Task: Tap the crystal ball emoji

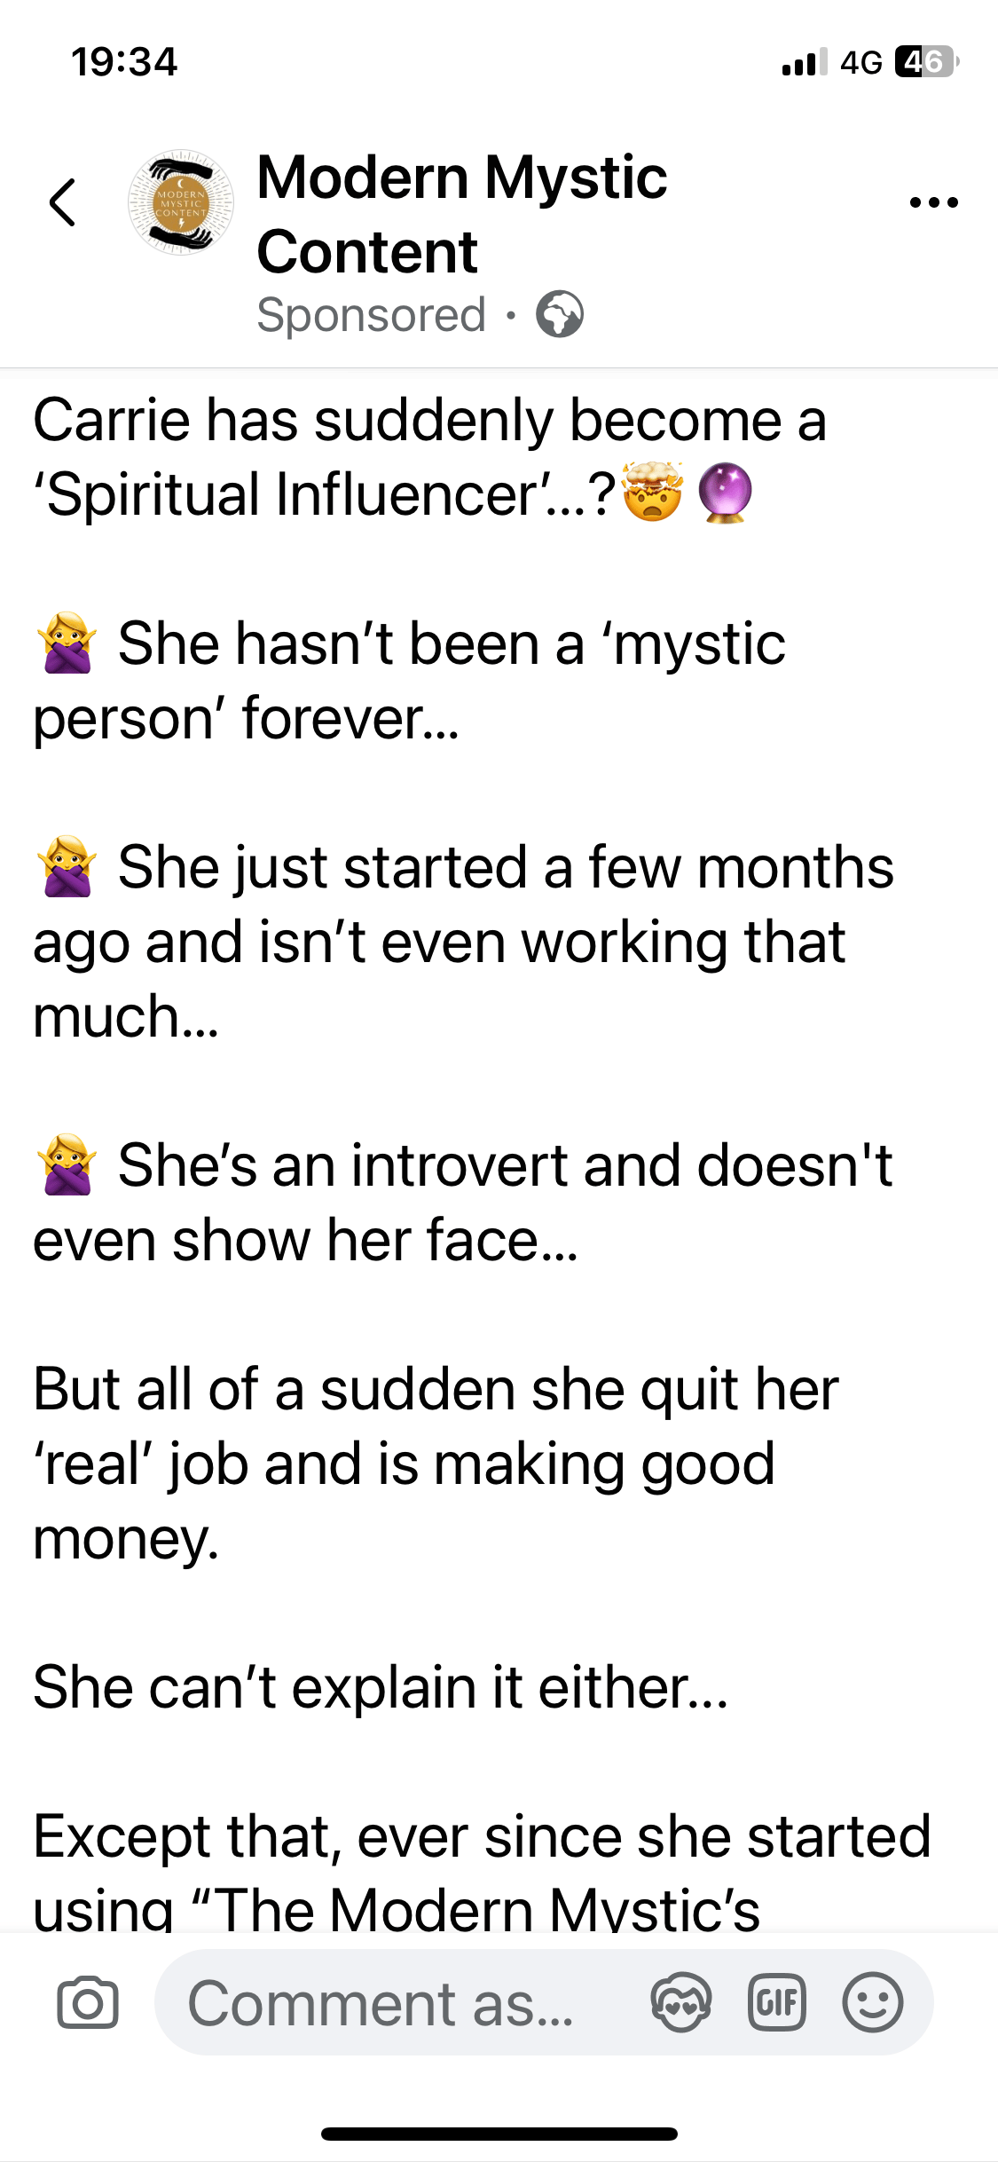Action: (726, 493)
